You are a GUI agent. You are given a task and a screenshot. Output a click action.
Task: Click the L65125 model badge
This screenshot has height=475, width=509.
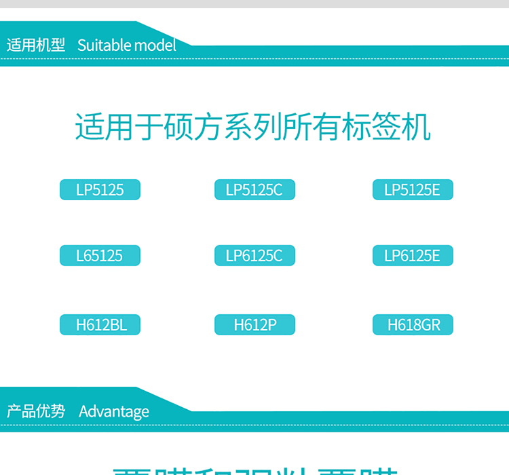coord(100,256)
